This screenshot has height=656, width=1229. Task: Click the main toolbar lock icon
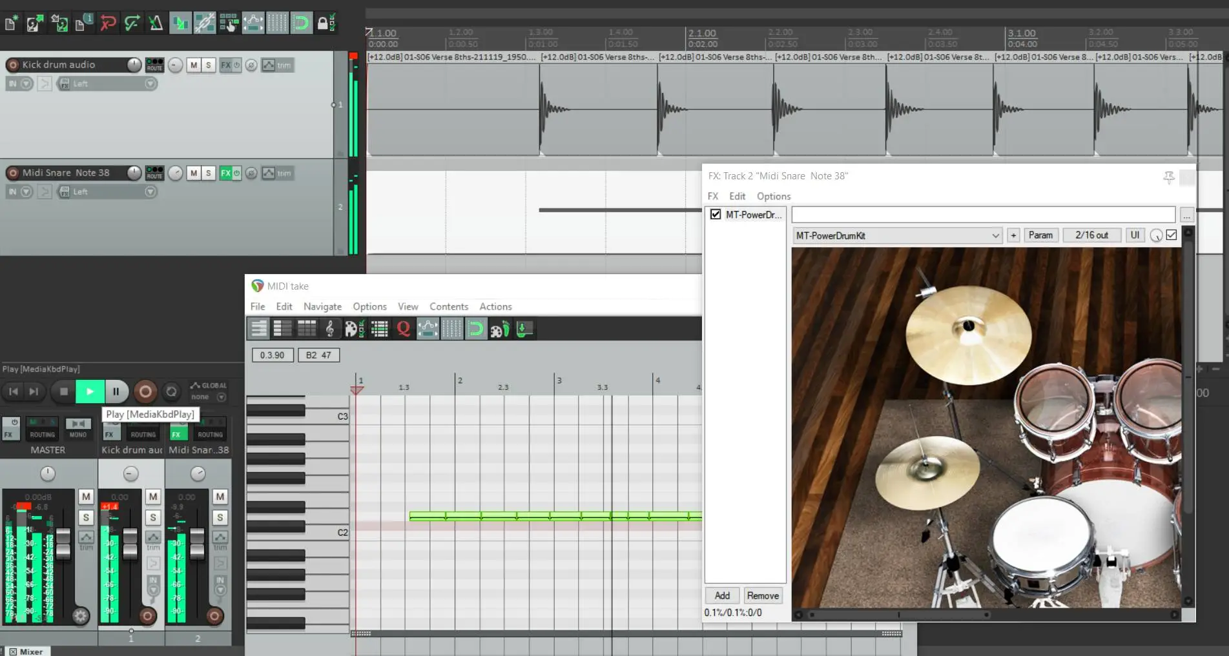(322, 23)
